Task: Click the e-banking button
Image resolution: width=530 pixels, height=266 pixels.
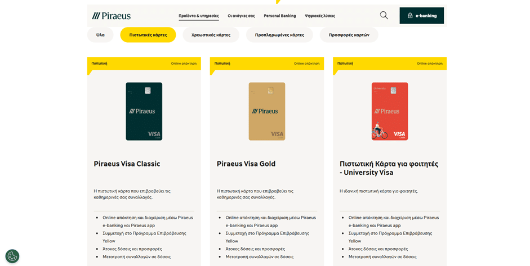Action: 421,16
